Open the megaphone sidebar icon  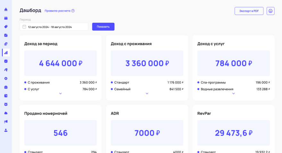(x=6, y=122)
